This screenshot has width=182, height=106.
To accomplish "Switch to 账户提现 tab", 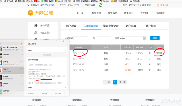I will tap(151, 26).
